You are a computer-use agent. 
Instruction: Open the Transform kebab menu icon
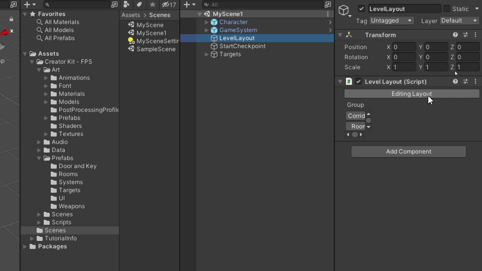[476, 35]
